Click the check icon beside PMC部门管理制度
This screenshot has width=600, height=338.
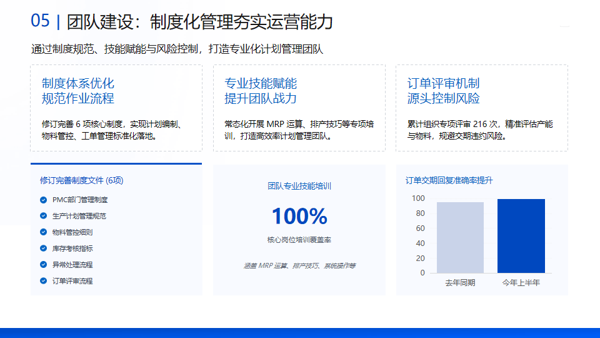pos(43,200)
